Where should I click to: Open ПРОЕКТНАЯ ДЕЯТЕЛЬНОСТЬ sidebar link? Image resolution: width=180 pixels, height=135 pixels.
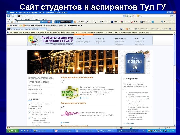pyautogui.click(x=41, y=78)
